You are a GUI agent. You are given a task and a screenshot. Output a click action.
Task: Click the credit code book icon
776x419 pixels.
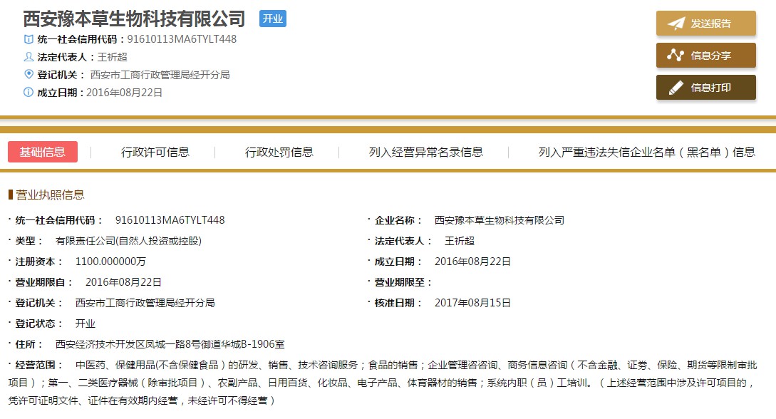29,39
